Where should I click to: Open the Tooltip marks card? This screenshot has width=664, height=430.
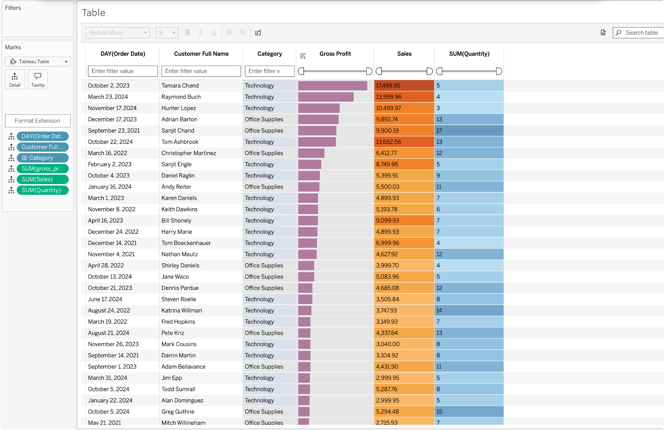point(38,79)
